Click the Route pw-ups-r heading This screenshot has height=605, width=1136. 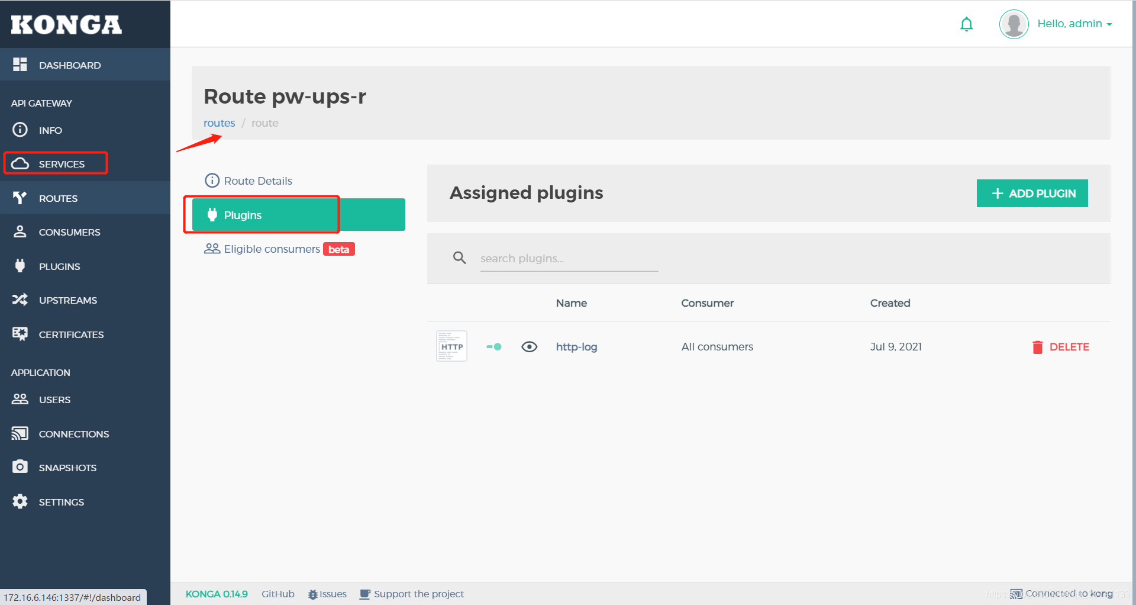pos(285,96)
